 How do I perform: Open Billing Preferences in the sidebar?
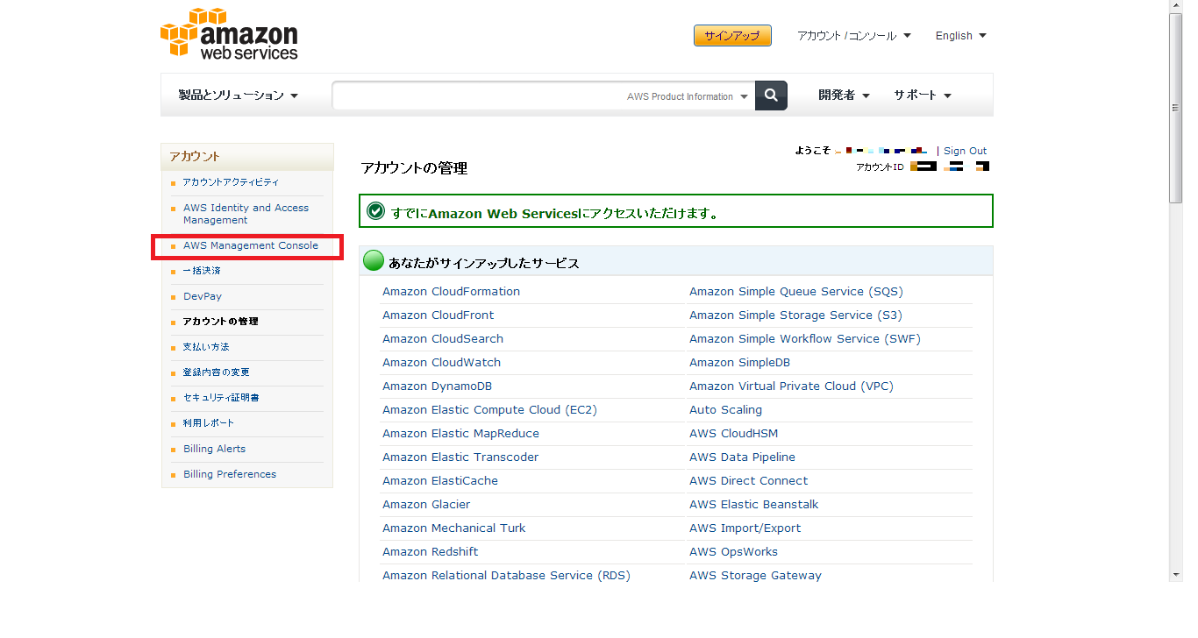coord(230,474)
